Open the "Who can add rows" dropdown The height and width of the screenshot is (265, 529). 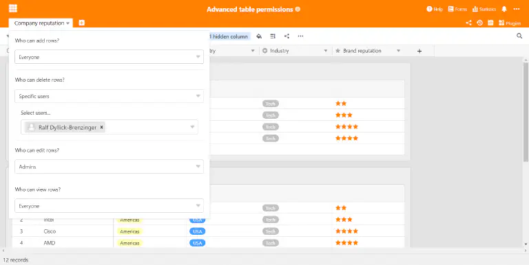tap(109, 57)
